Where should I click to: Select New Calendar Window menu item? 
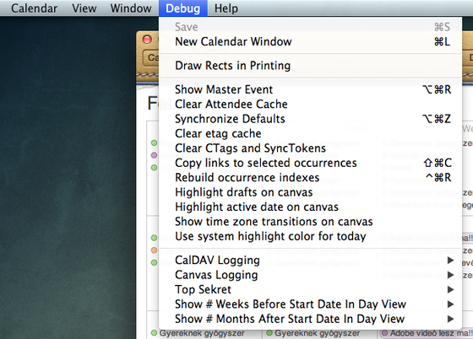click(x=310, y=41)
